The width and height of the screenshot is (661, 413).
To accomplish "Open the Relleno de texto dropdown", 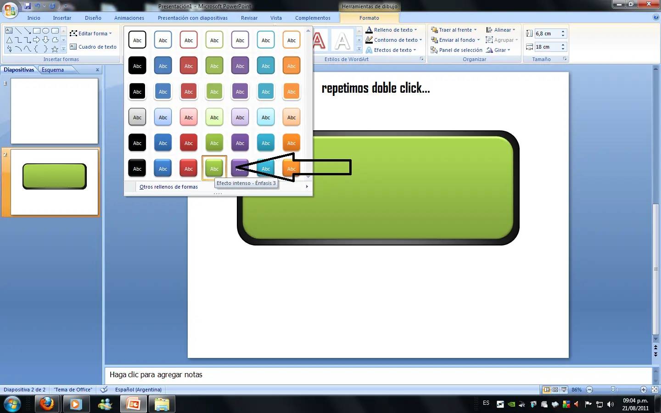I will (392, 30).
